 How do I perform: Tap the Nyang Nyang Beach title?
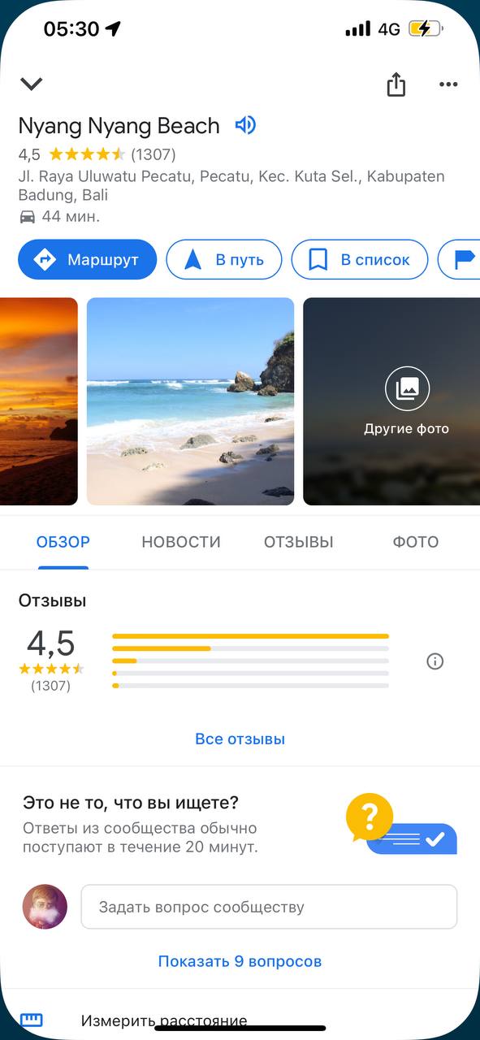[119, 126]
